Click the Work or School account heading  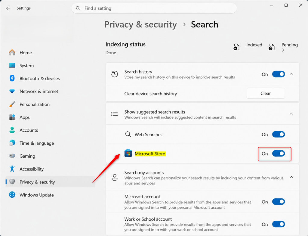coord(148,219)
